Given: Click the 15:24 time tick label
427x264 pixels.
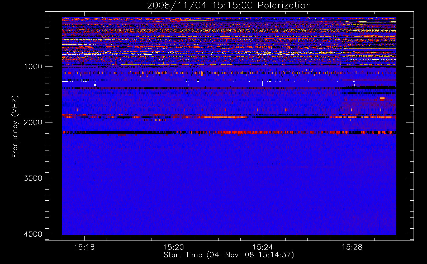Looking at the screenshot, I should [x=263, y=247].
